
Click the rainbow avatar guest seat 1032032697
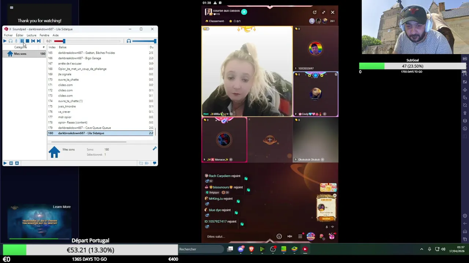(x=315, y=49)
